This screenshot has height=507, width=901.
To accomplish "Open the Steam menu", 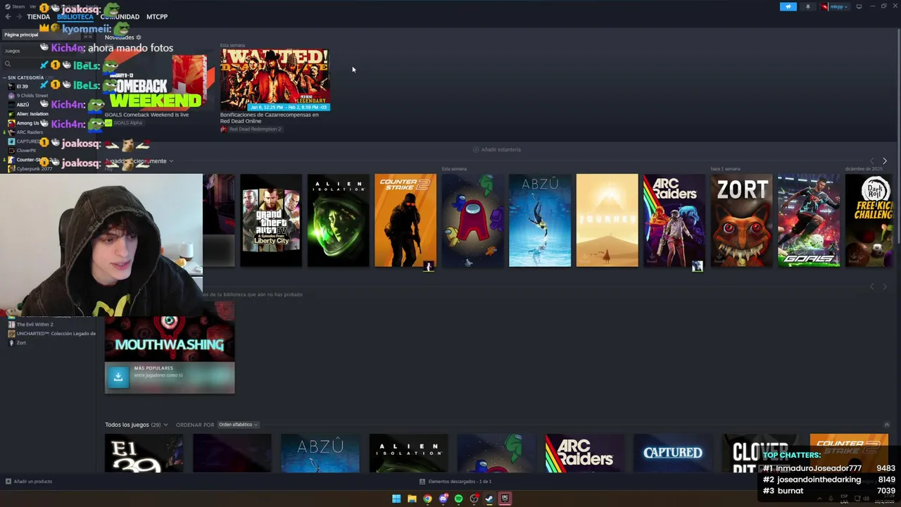I will coord(15,6).
